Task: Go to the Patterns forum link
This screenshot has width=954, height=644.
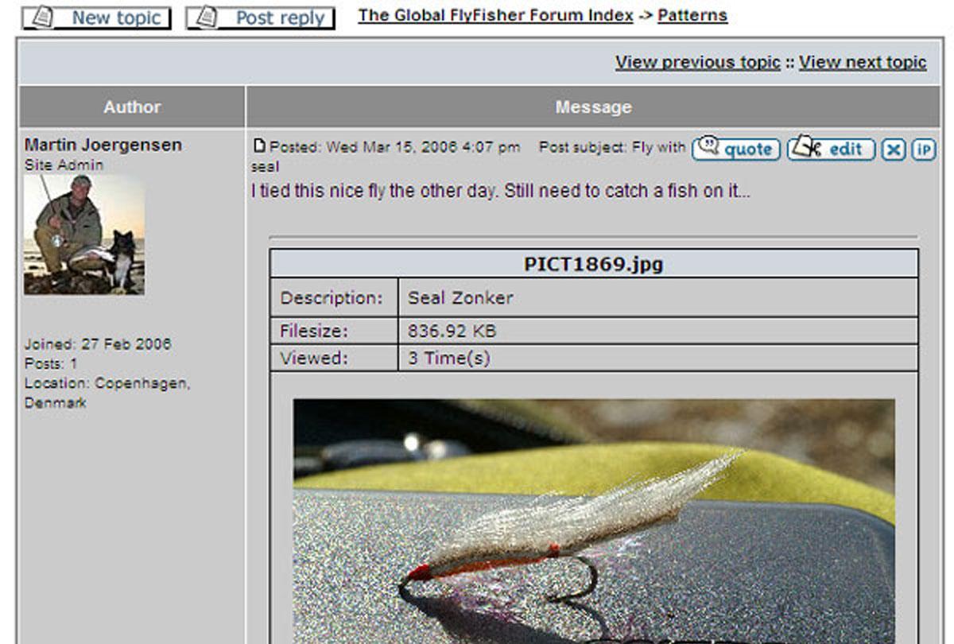Action: tap(692, 15)
